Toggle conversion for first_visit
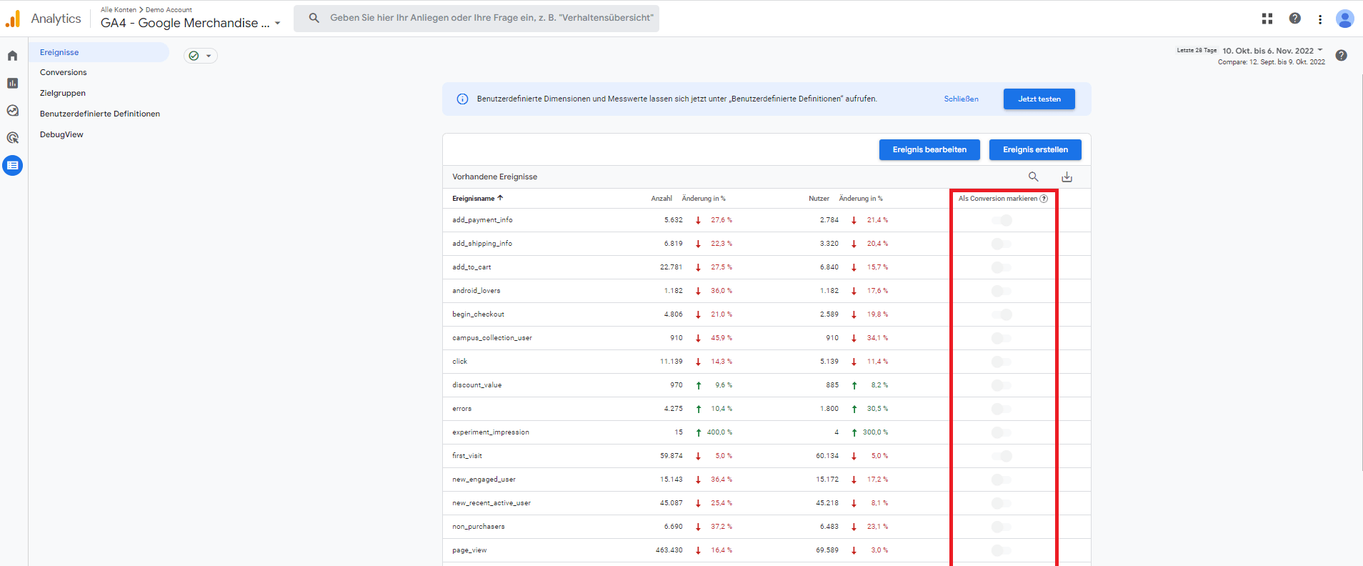1363x566 pixels. (1002, 456)
